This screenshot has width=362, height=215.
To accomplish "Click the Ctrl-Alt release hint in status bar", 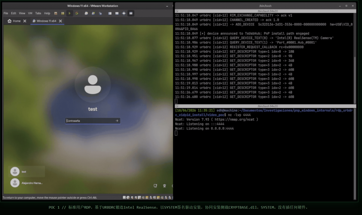I will pyautogui.click(x=50, y=198).
